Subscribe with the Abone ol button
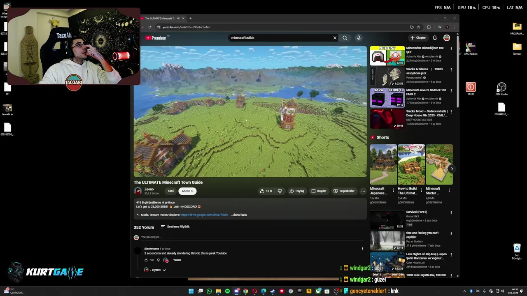This screenshot has height=296, width=527. [x=187, y=191]
